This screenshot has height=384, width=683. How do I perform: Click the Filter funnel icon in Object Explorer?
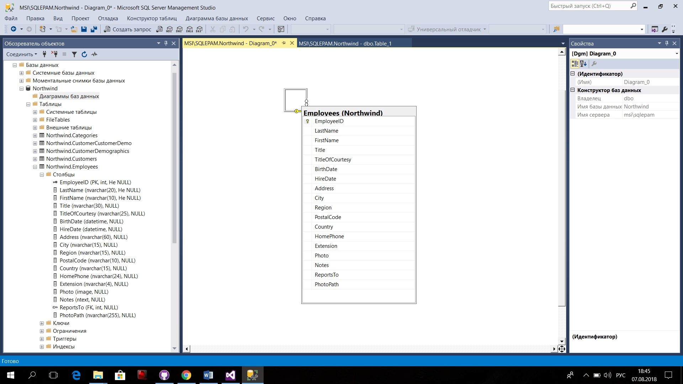pos(74,54)
